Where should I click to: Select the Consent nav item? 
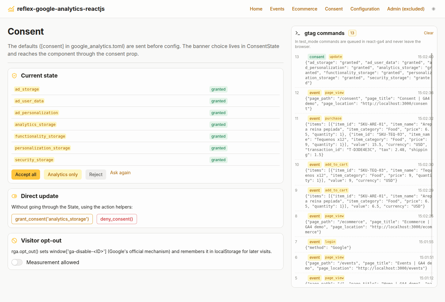tap(334, 9)
